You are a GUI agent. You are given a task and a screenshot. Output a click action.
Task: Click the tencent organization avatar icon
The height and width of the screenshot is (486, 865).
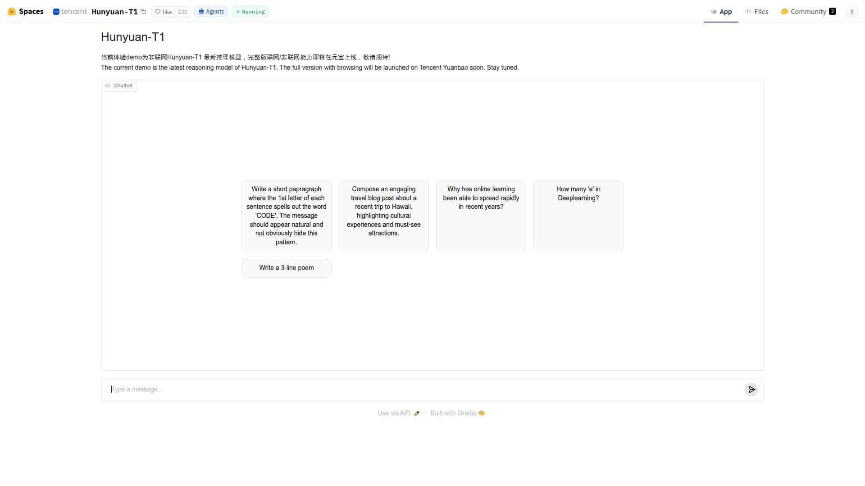click(56, 12)
